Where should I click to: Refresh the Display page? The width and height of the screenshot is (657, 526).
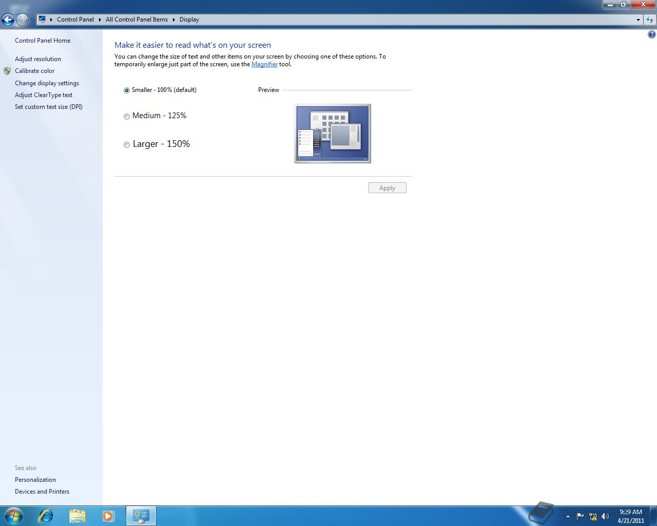pos(650,20)
